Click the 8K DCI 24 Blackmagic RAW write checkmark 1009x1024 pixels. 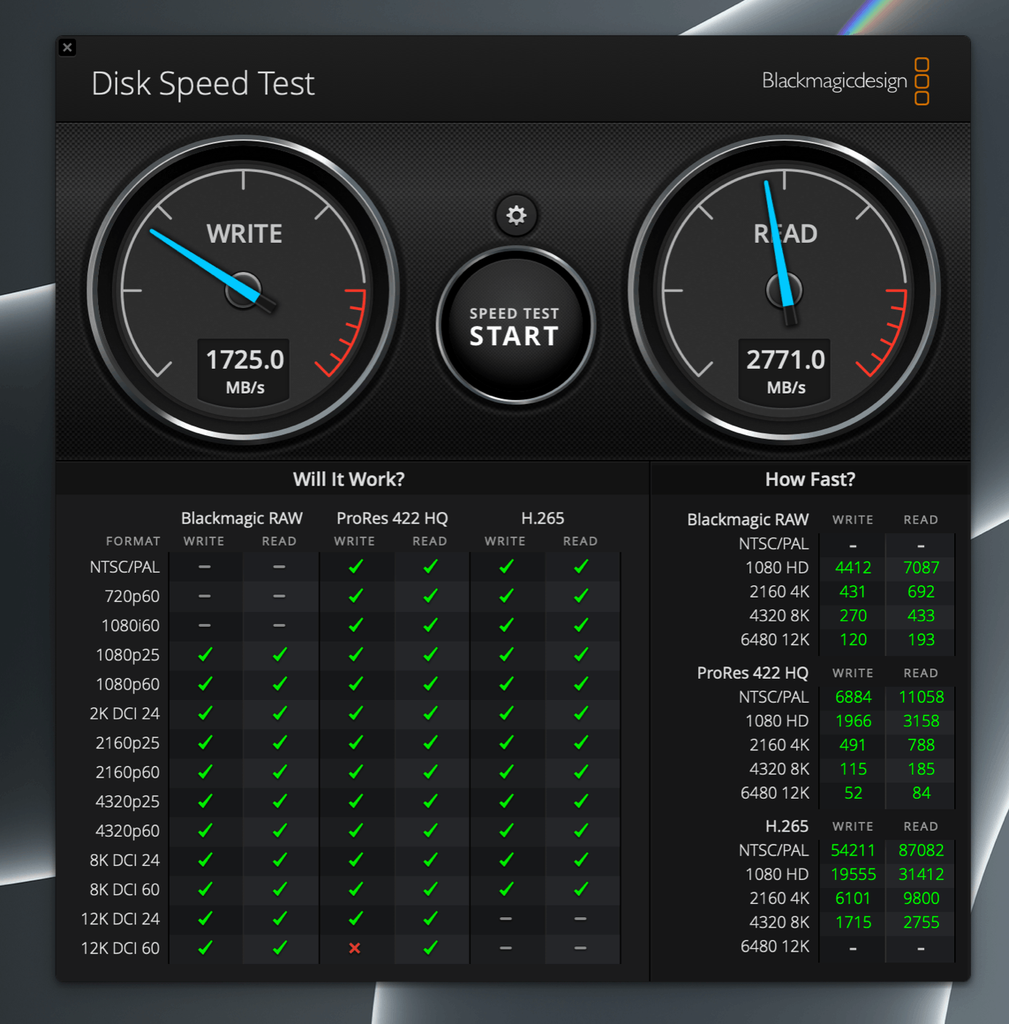(x=205, y=860)
